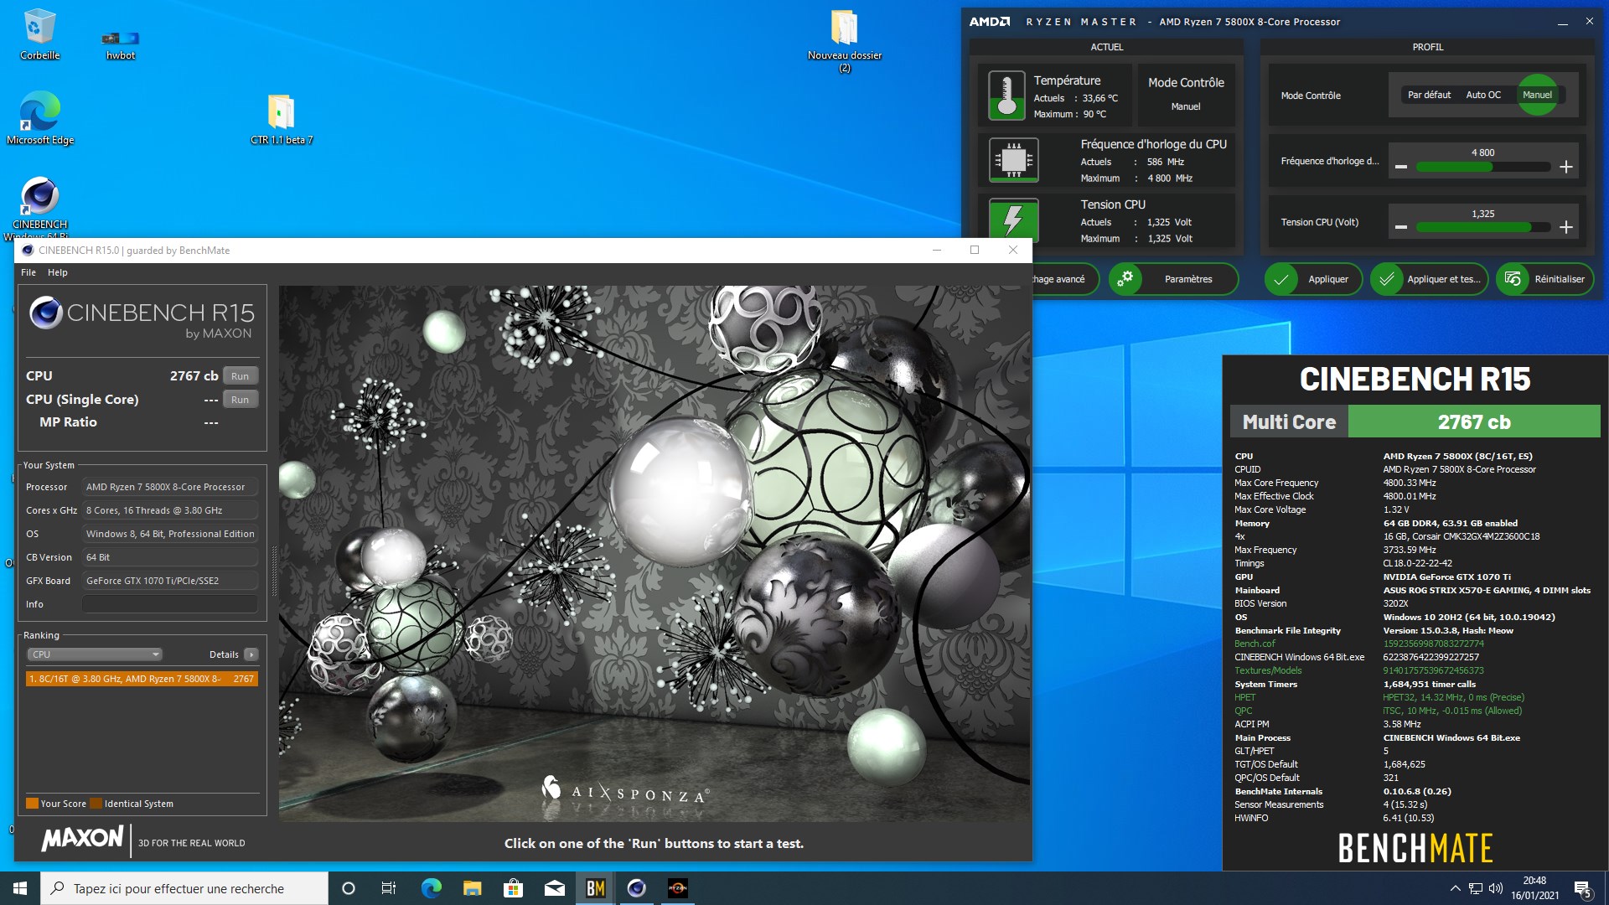Run the CPU multi-core benchmark
Viewport: 1609px width, 905px height.
point(240,376)
